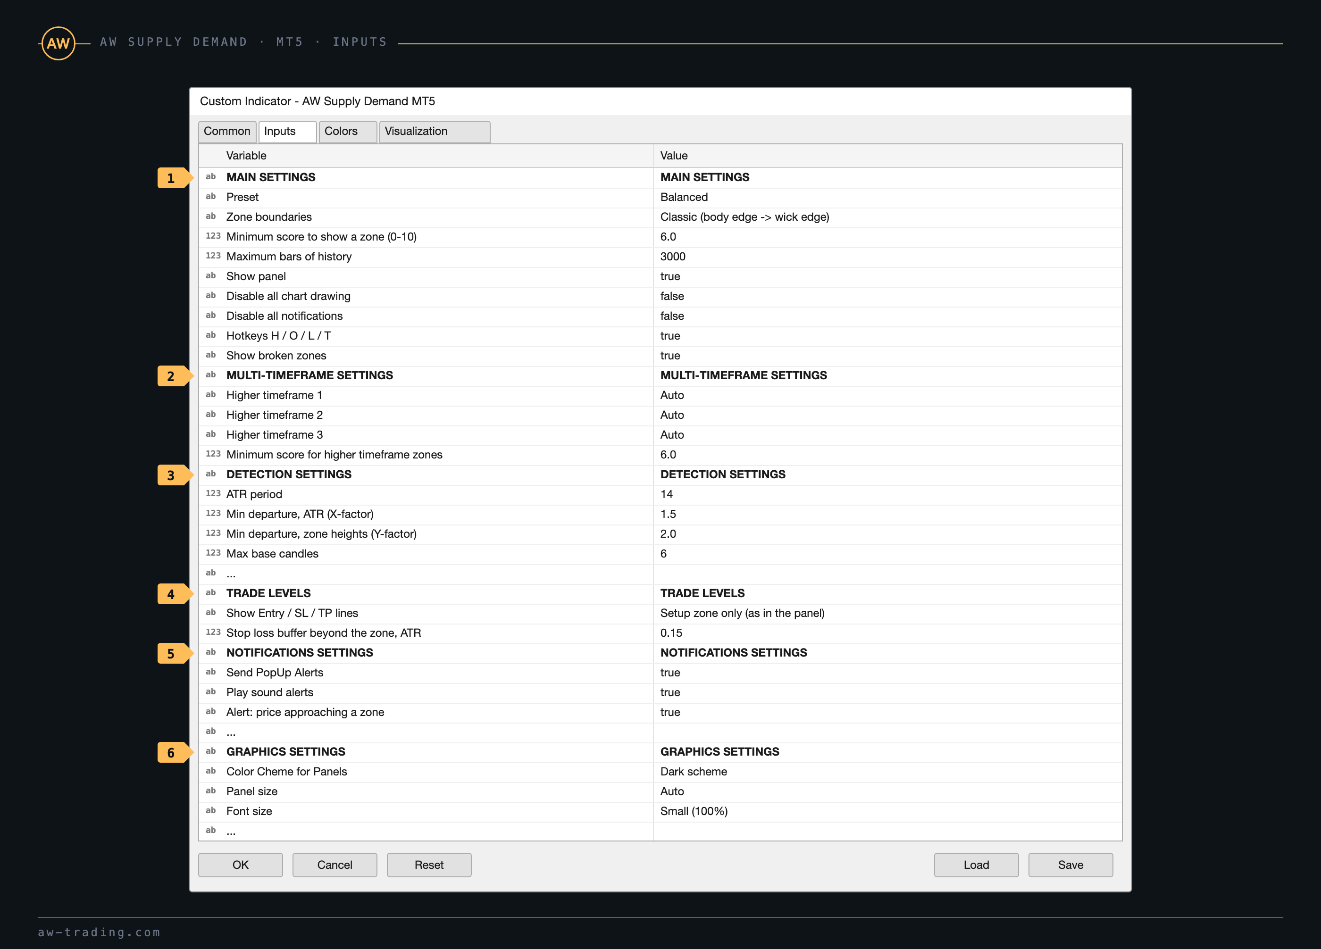This screenshot has height=949, width=1321.
Task: Click the 123 type icon for ATR period
Action: coord(213,494)
